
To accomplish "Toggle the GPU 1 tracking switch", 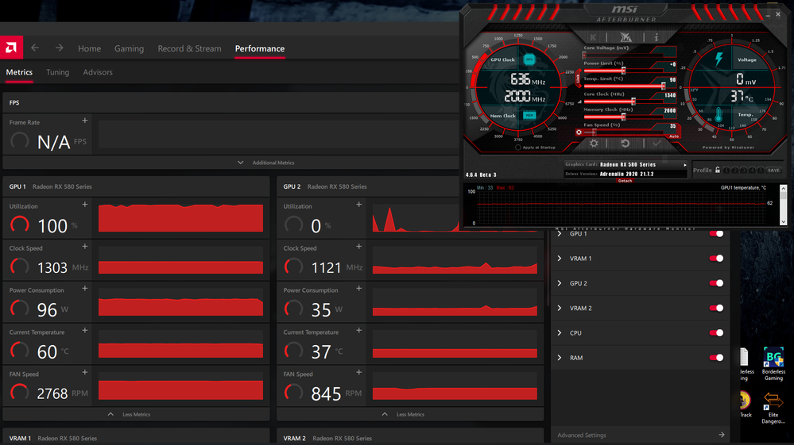I will 717,233.
